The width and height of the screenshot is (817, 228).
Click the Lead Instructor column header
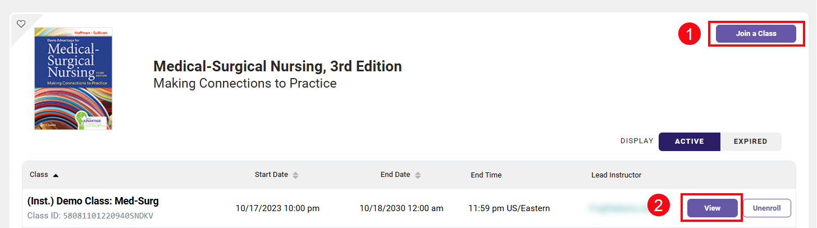tap(616, 175)
